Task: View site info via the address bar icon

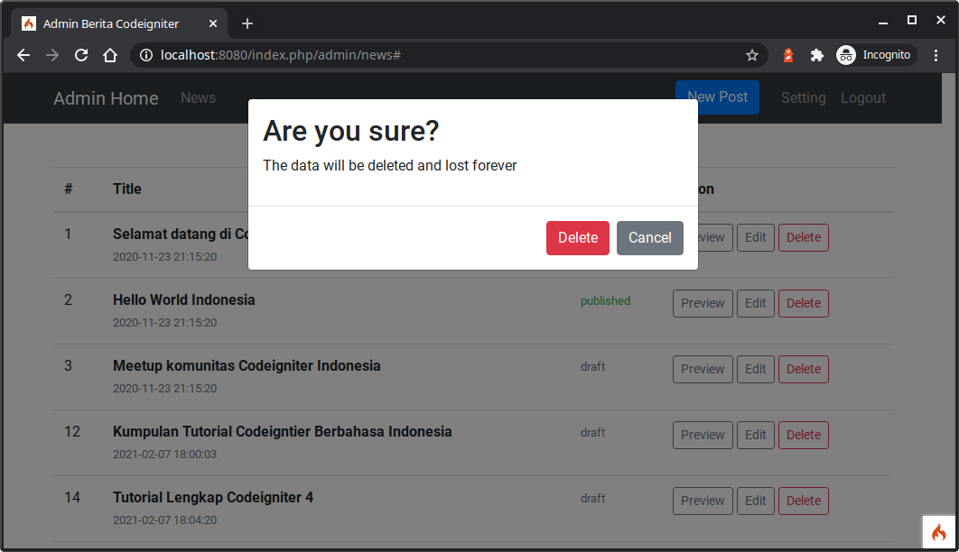Action: pyautogui.click(x=145, y=55)
